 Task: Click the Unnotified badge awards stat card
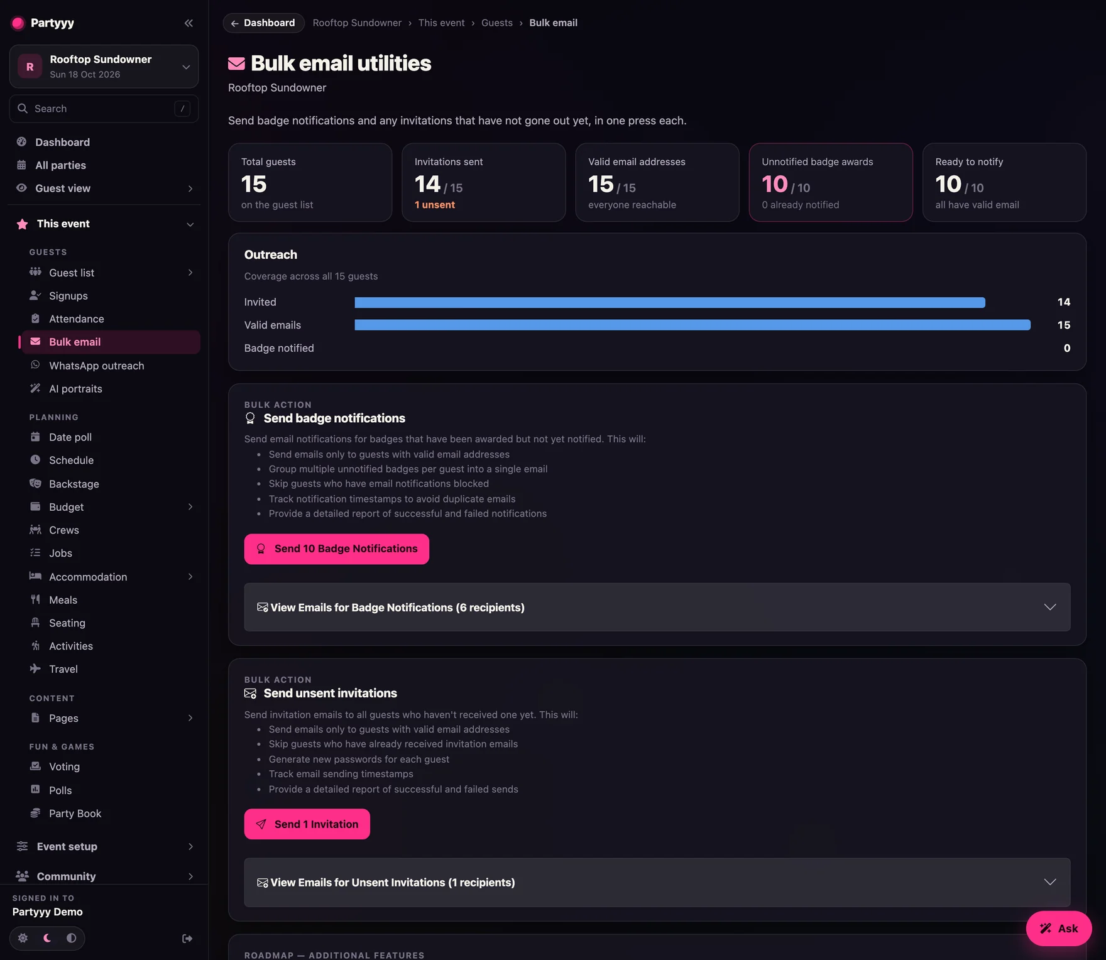(x=831, y=182)
